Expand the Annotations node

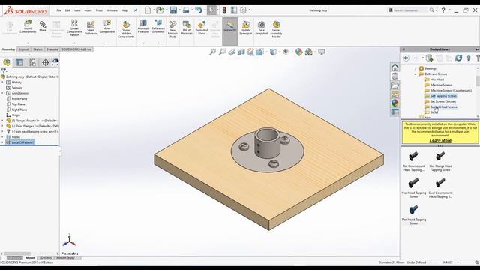pos(3,93)
